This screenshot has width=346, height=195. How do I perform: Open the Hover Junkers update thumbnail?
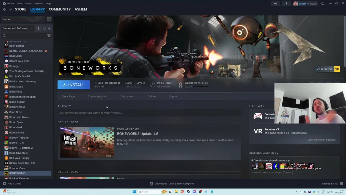pos(87,142)
